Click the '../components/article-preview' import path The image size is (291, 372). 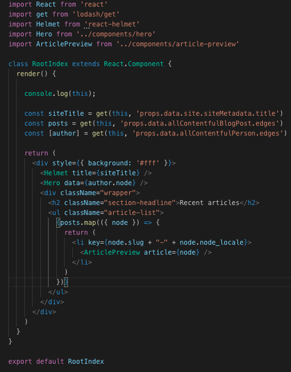[x=178, y=44]
